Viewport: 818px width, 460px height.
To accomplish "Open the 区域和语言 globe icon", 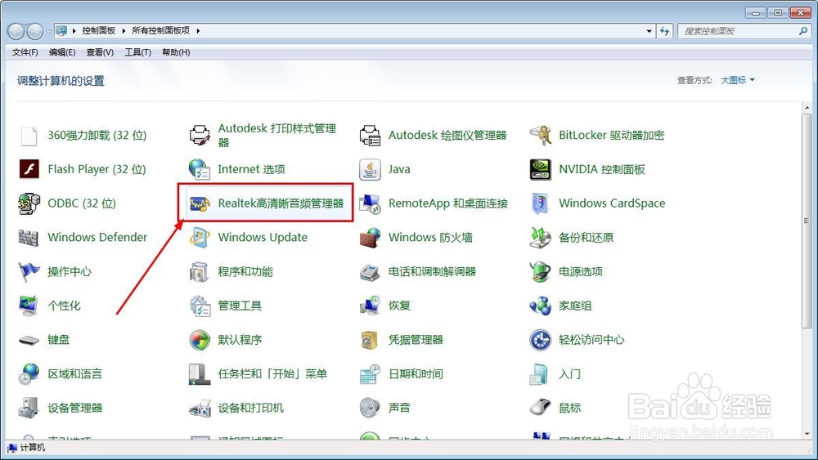I will (29, 374).
